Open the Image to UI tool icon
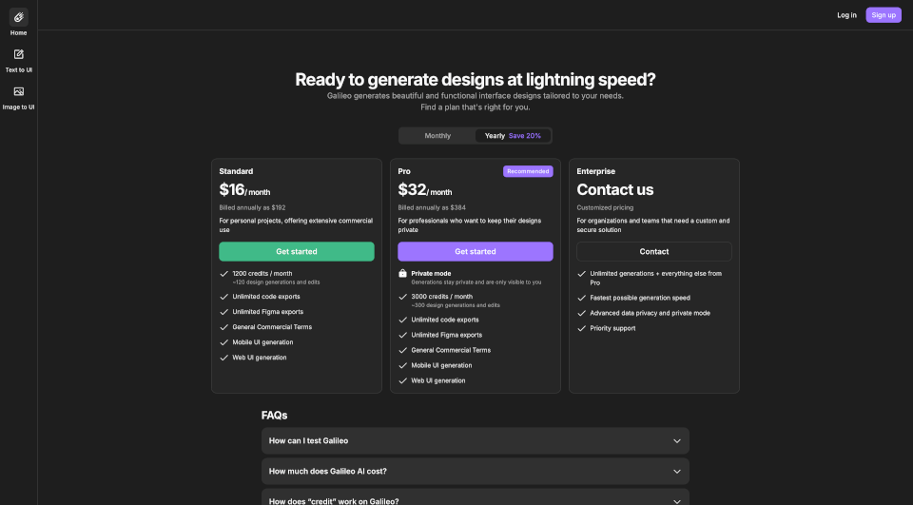 [x=18, y=91]
